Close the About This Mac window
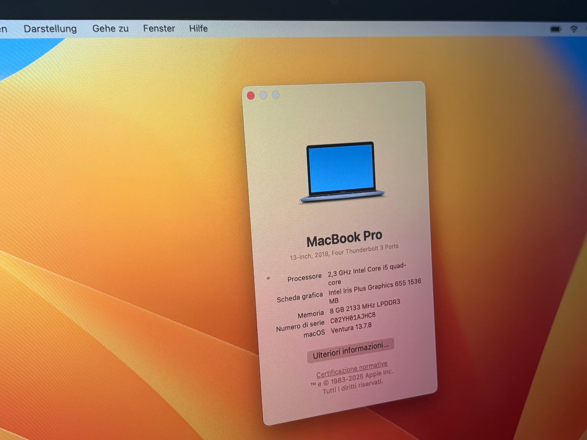The image size is (587, 440). (251, 96)
